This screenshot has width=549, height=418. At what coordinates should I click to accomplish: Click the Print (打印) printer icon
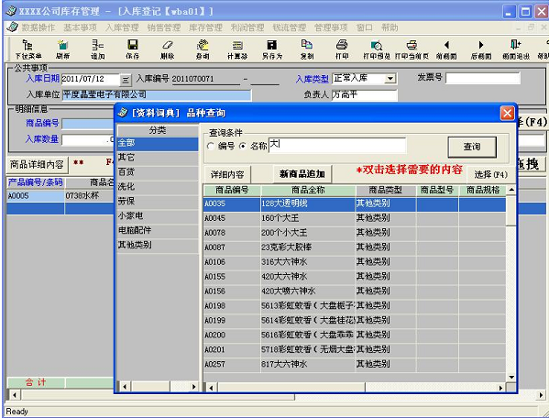pyautogui.click(x=342, y=45)
